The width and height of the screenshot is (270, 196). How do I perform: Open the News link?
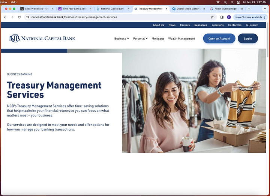pyautogui.click(x=172, y=25)
